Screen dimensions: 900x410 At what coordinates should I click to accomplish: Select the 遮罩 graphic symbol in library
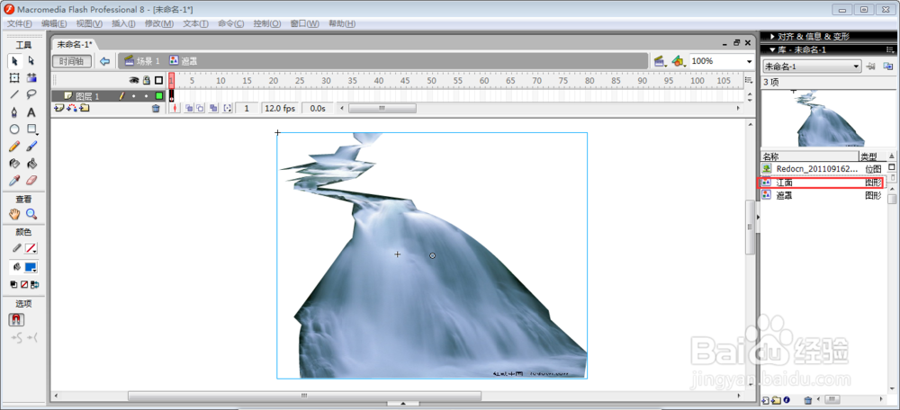[x=823, y=195]
